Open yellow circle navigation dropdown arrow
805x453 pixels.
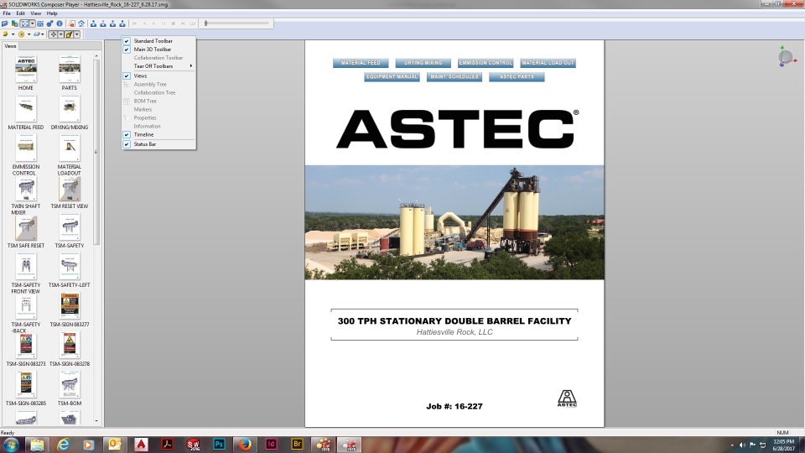pyautogui.click(x=29, y=34)
